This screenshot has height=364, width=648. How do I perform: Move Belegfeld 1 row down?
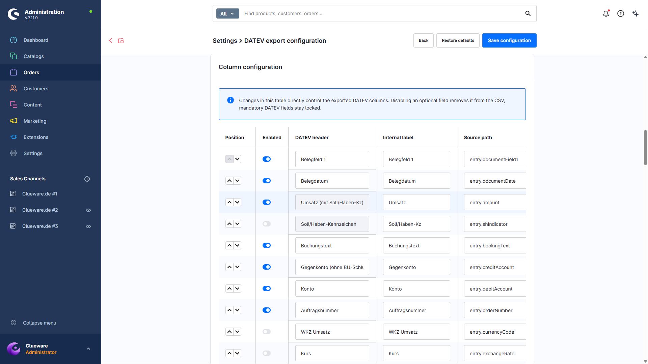click(238, 159)
